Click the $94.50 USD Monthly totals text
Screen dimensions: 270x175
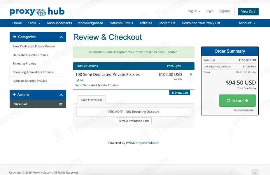(x=246, y=72)
